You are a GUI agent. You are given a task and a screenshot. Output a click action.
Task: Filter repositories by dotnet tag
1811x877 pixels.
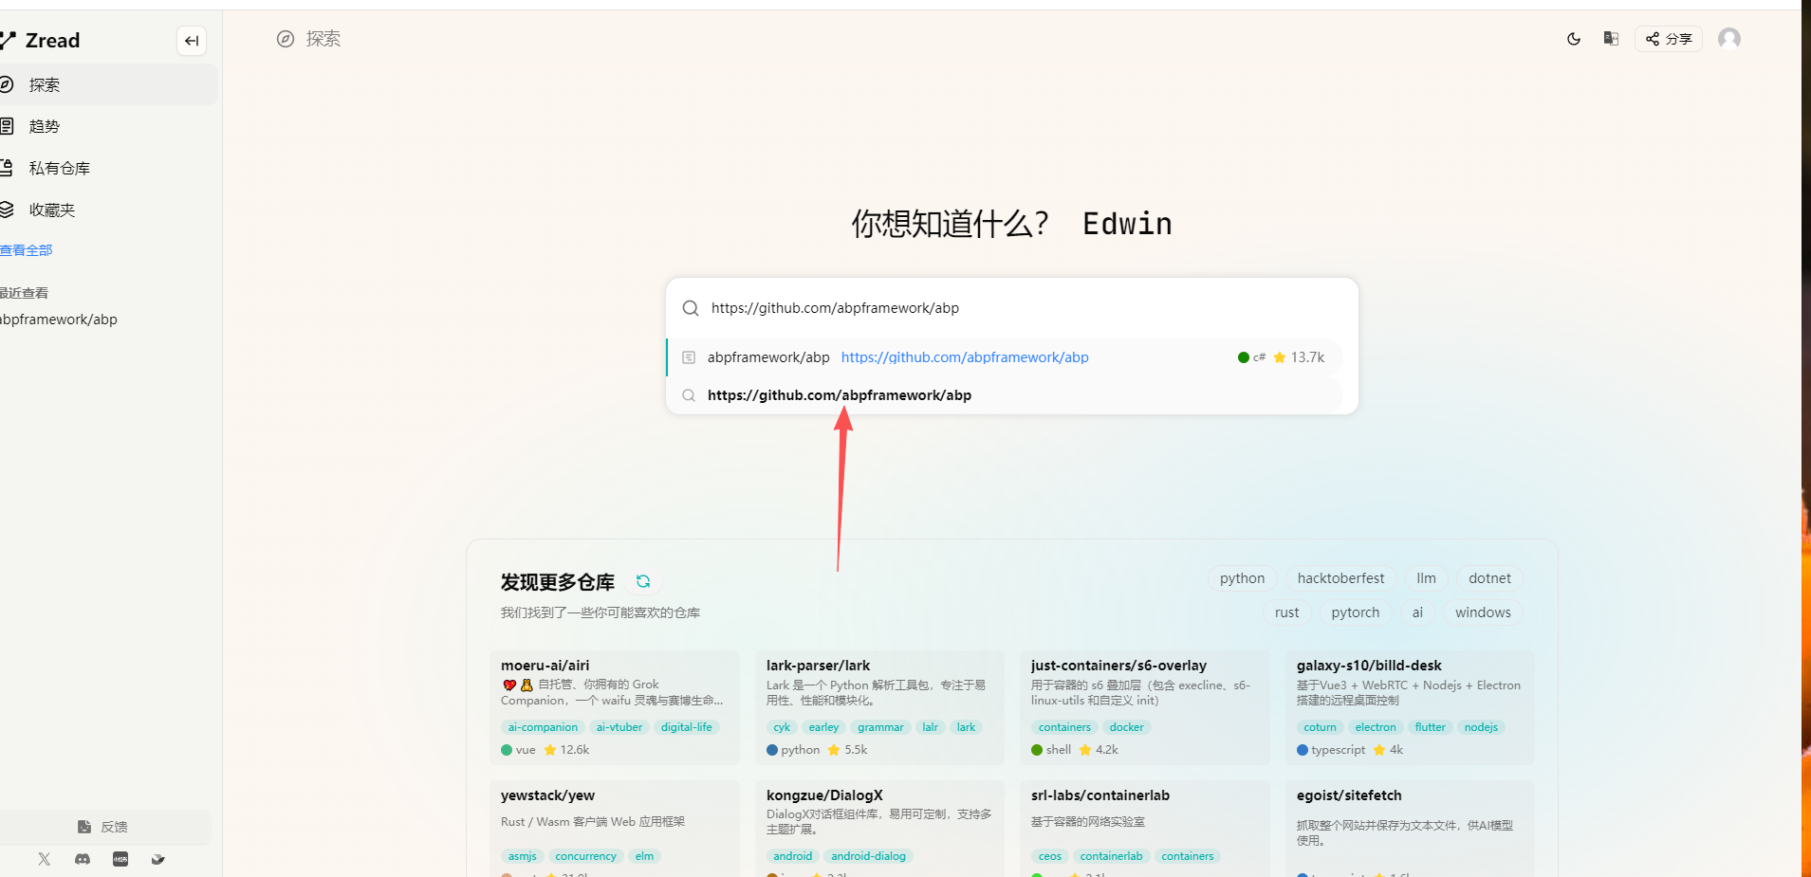coord(1489,578)
